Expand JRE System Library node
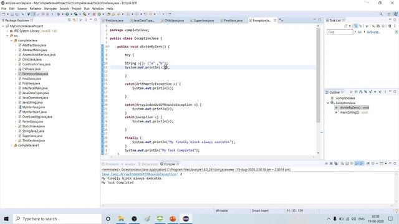The image size is (399, 224). [7, 31]
